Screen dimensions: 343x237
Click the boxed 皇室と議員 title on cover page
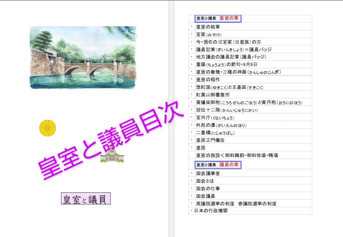86,199
